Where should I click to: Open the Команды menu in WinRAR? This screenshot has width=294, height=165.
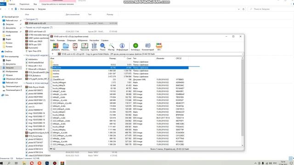61,40
